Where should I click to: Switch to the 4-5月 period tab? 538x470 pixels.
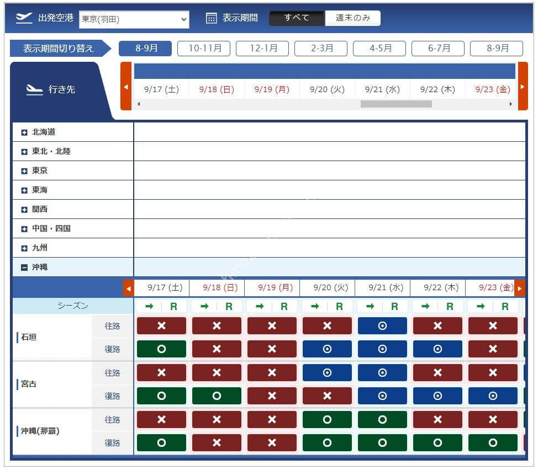click(379, 49)
